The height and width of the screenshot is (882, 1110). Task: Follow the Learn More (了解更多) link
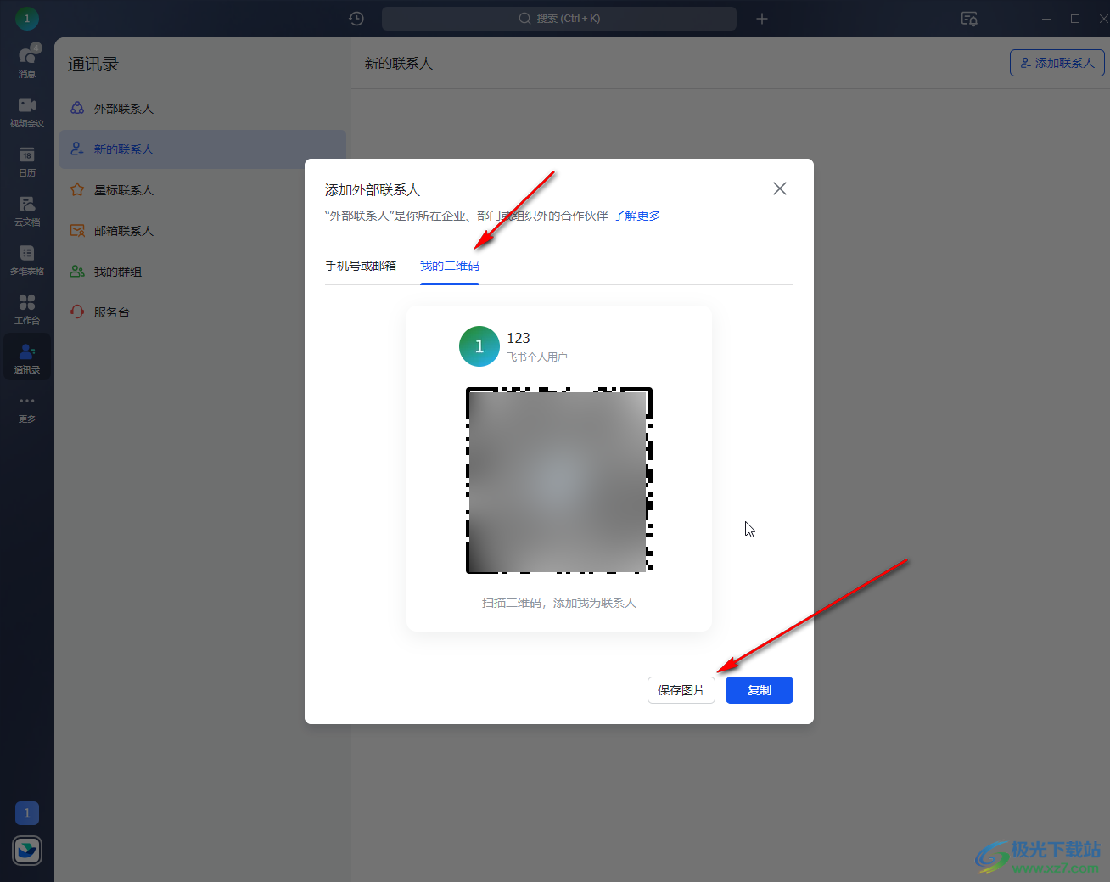pos(636,216)
